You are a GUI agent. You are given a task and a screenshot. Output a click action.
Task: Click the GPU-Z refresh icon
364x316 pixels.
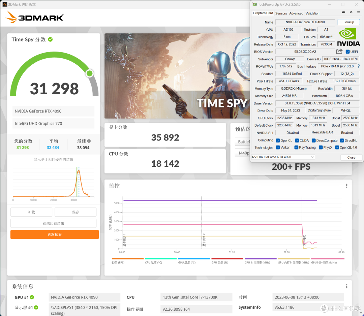[351, 12]
